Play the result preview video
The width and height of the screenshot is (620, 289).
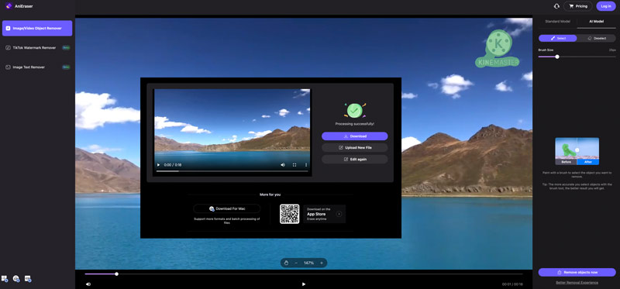pos(159,165)
